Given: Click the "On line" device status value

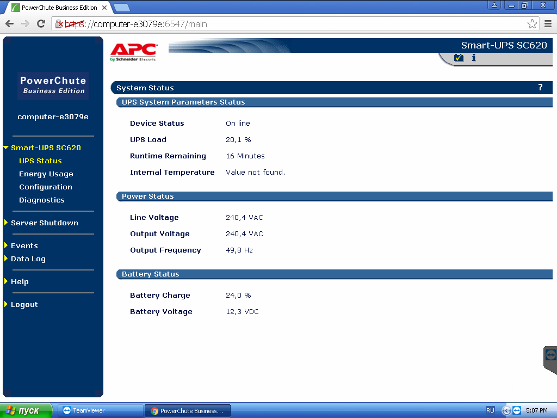Looking at the screenshot, I should [238, 123].
